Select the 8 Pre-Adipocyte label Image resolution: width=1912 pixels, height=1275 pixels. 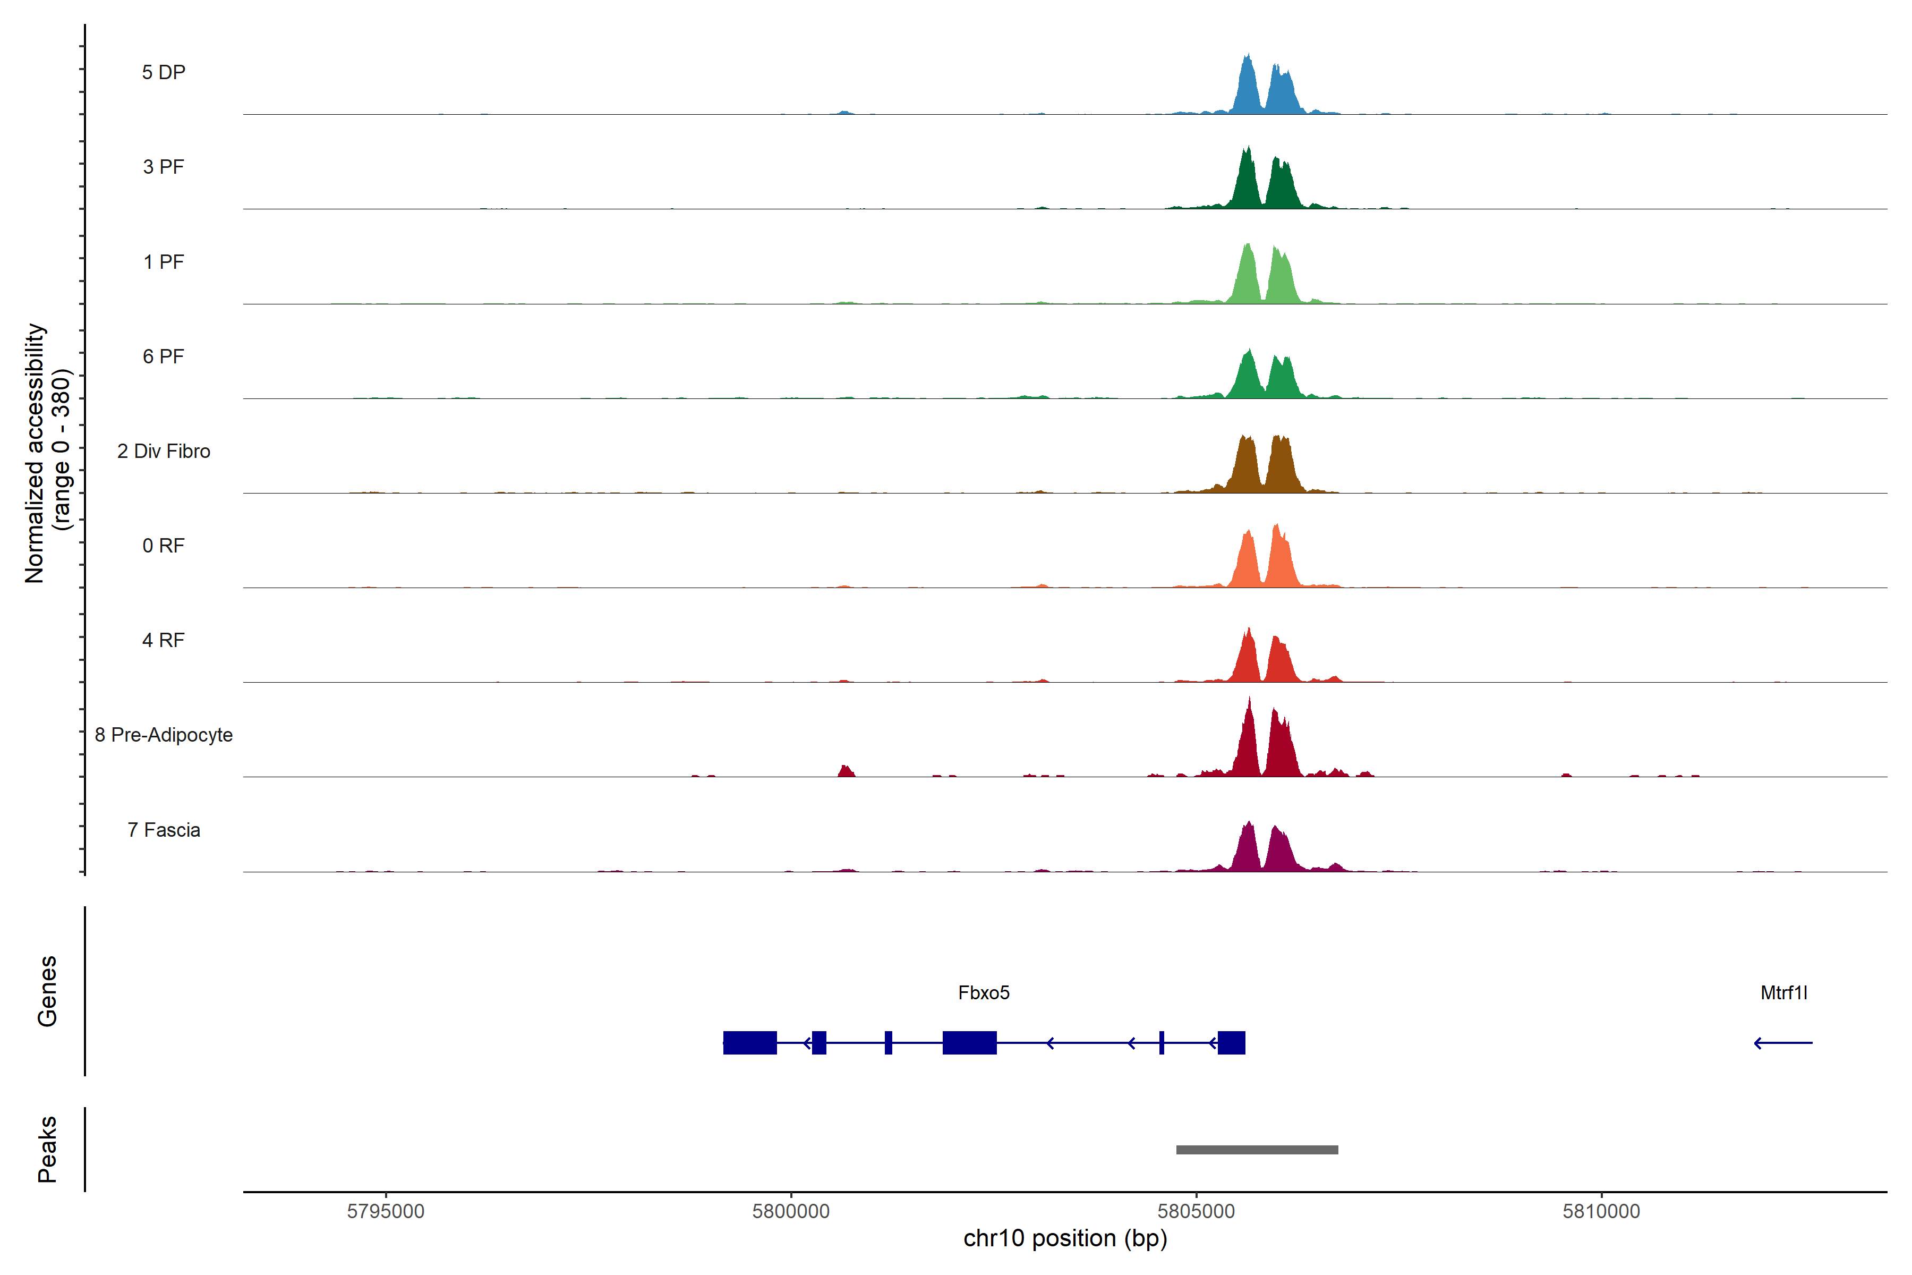click(164, 735)
